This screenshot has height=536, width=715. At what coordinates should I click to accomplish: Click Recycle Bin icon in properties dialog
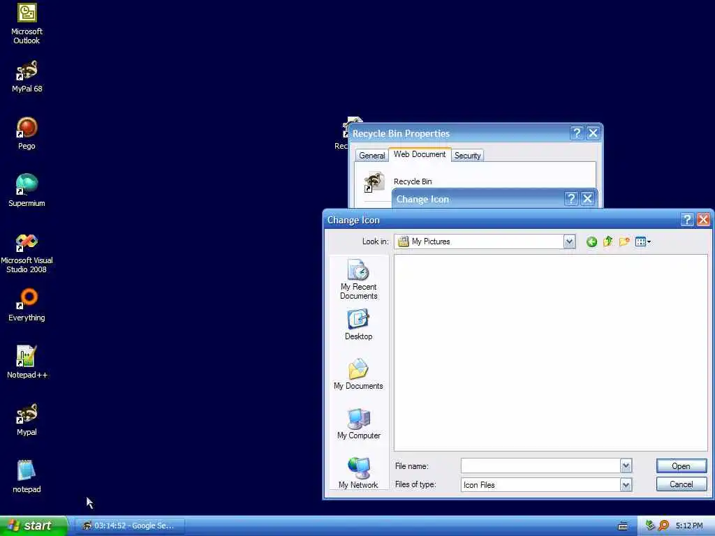374,182
